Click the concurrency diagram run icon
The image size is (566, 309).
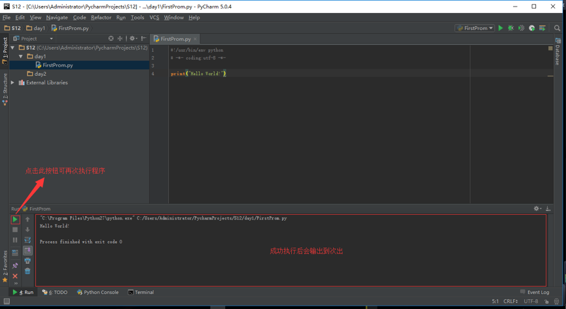point(542,28)
